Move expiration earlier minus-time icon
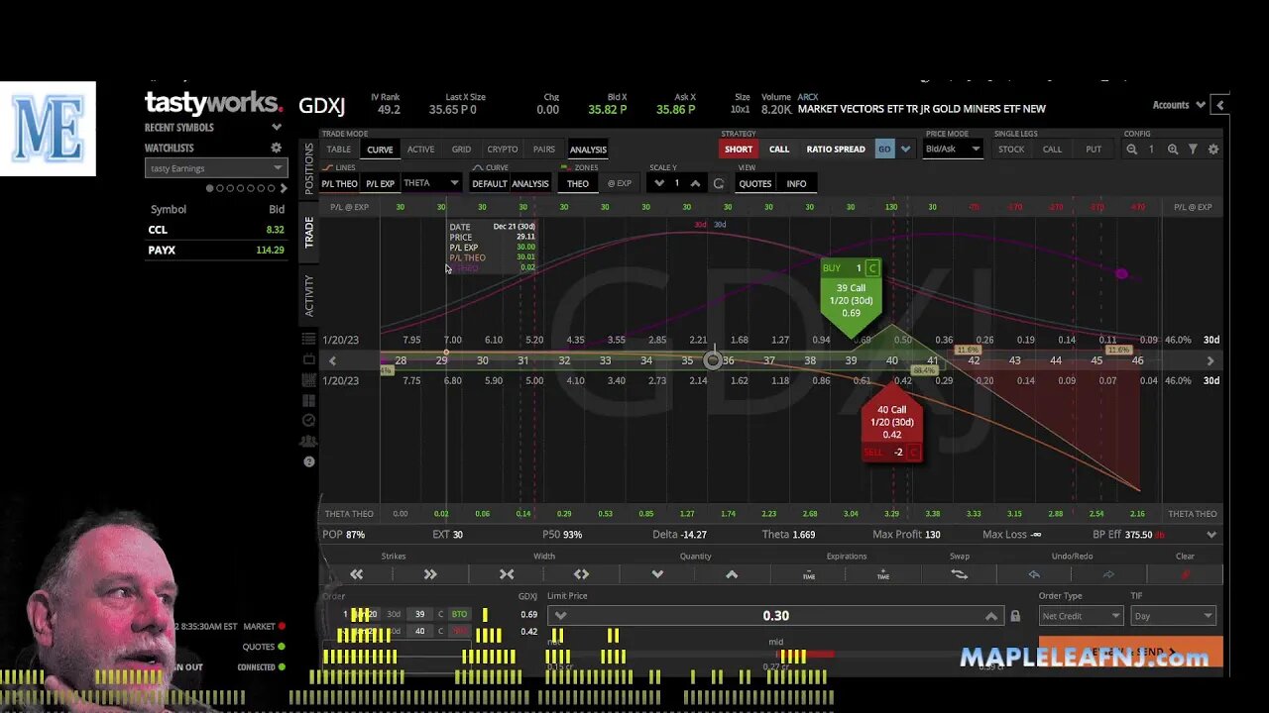The width and height of the screenshot is (1269, 713). point(808,574)
